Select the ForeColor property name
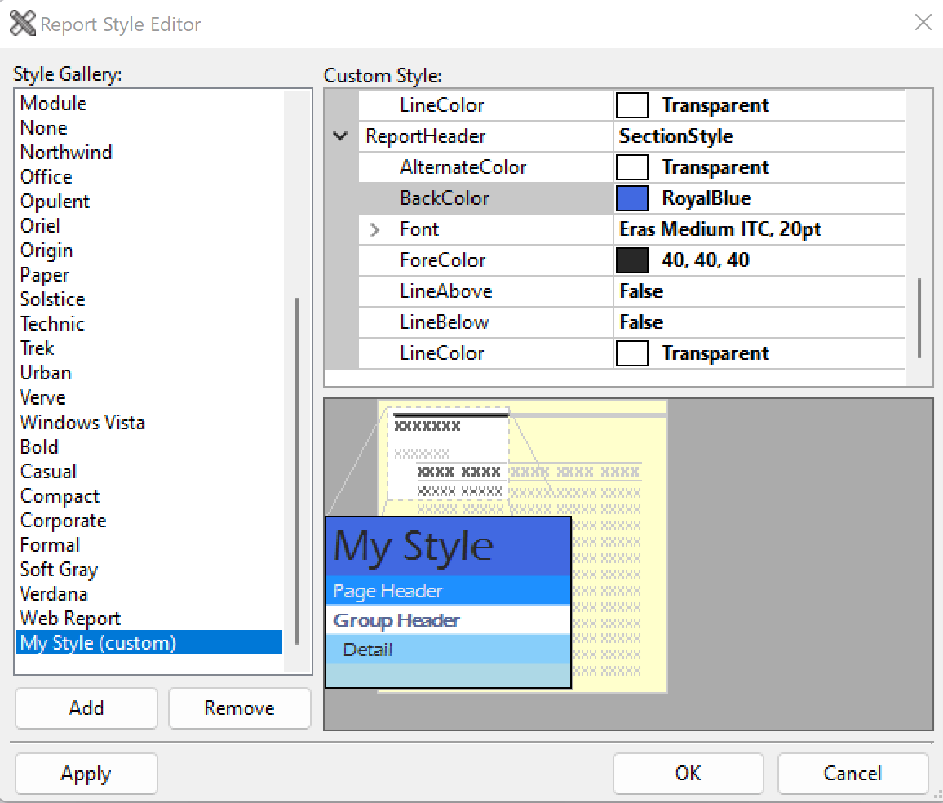This screenshot has height=803, width=943. (x=443, y=260)
